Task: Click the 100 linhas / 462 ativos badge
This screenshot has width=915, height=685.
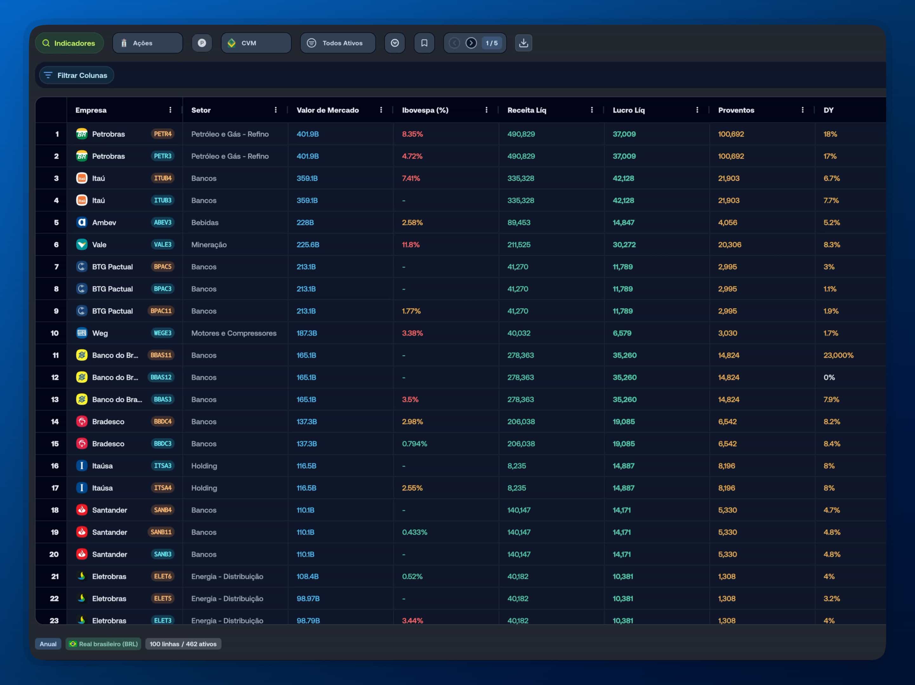Action: coord(183,644)
